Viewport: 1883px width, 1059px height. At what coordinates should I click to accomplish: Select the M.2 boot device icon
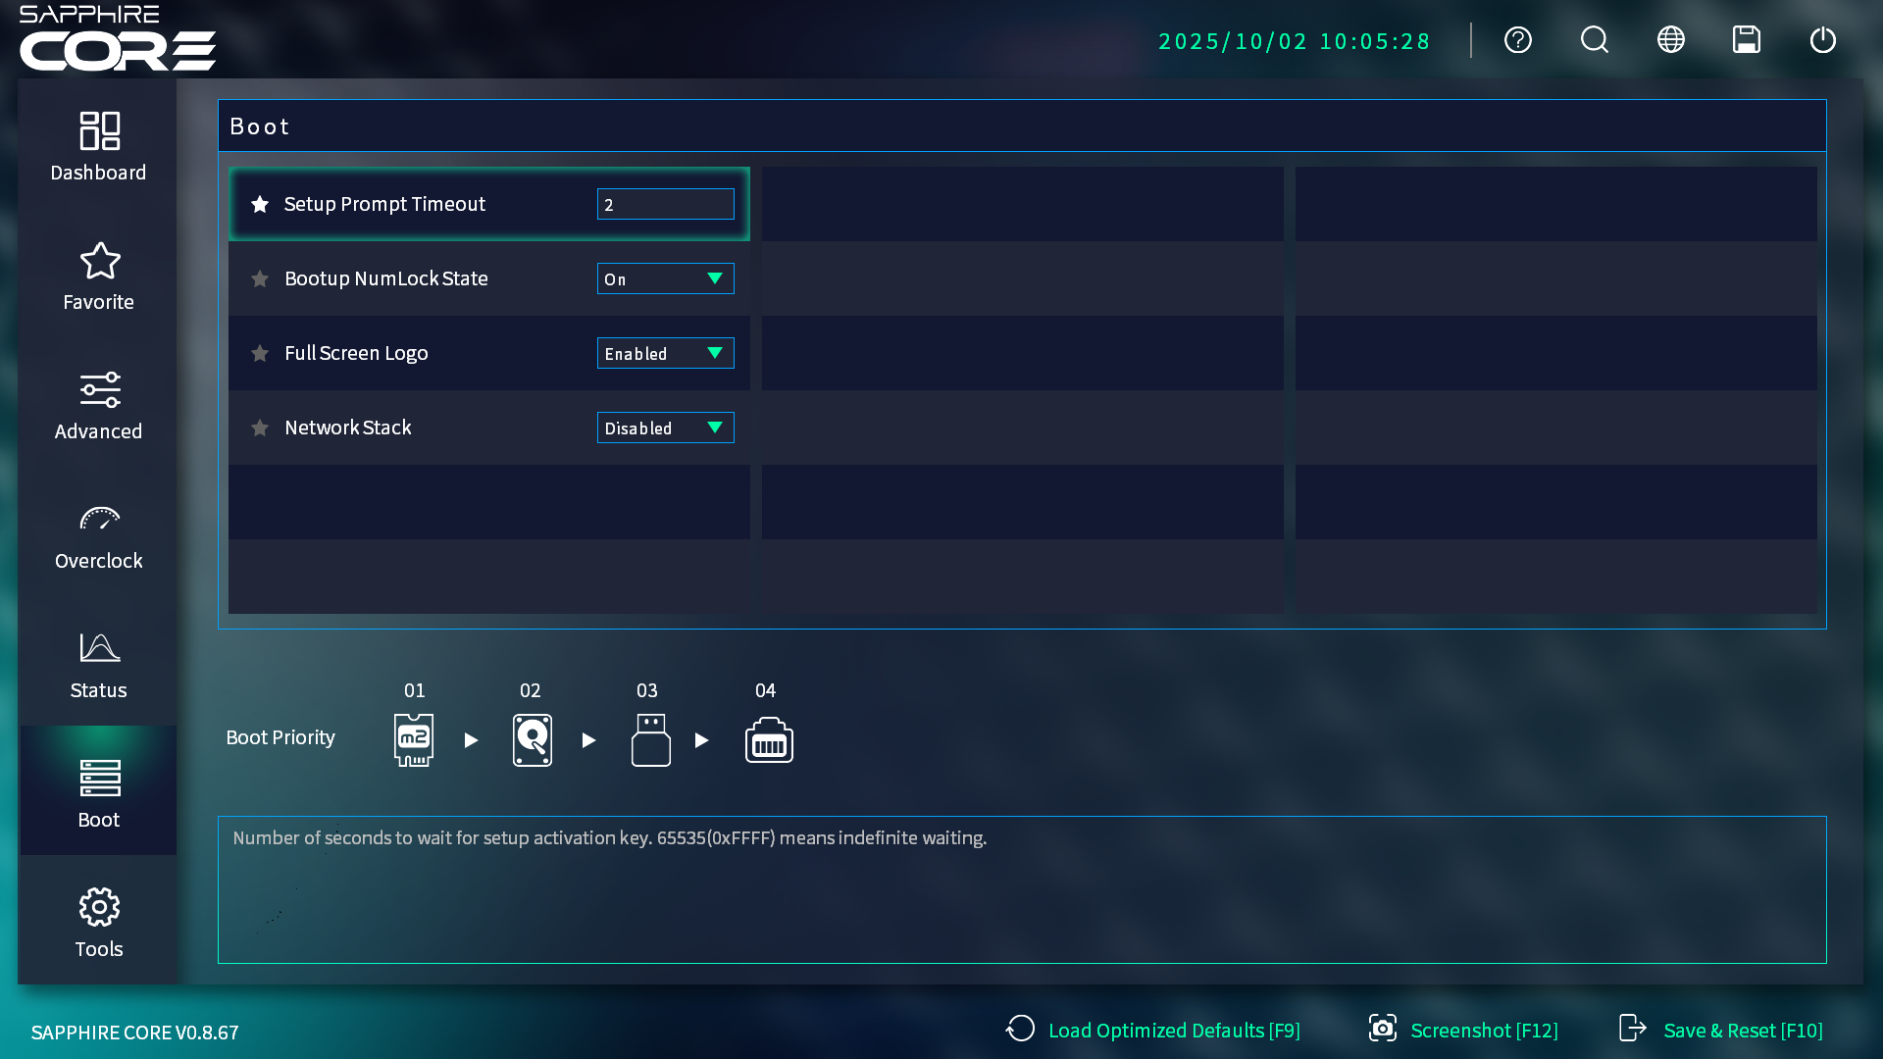pyautogui.click(x=414, y=739)
